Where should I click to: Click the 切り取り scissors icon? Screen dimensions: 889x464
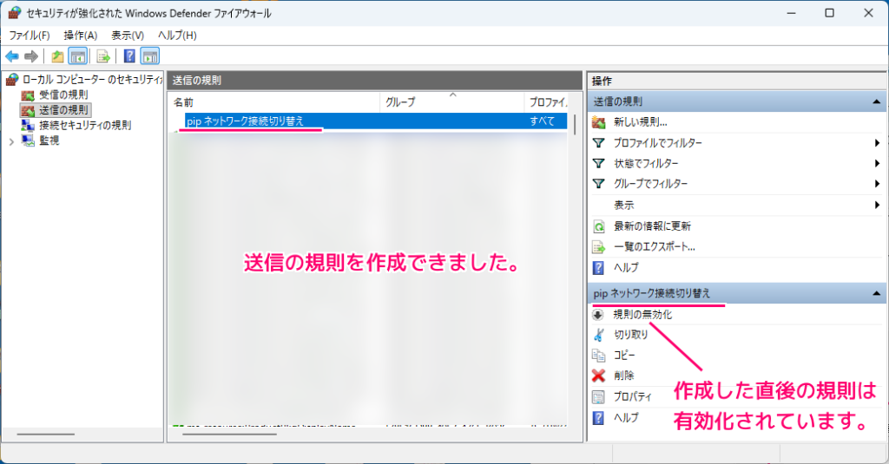(x=599, y=335)
